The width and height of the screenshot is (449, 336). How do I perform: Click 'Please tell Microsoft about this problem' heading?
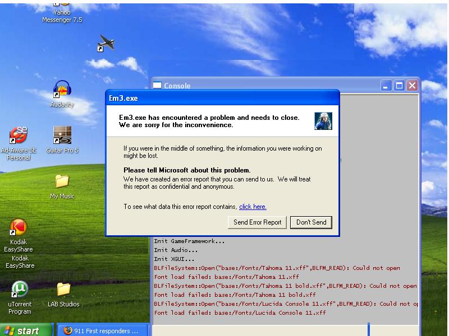[187, 170]
